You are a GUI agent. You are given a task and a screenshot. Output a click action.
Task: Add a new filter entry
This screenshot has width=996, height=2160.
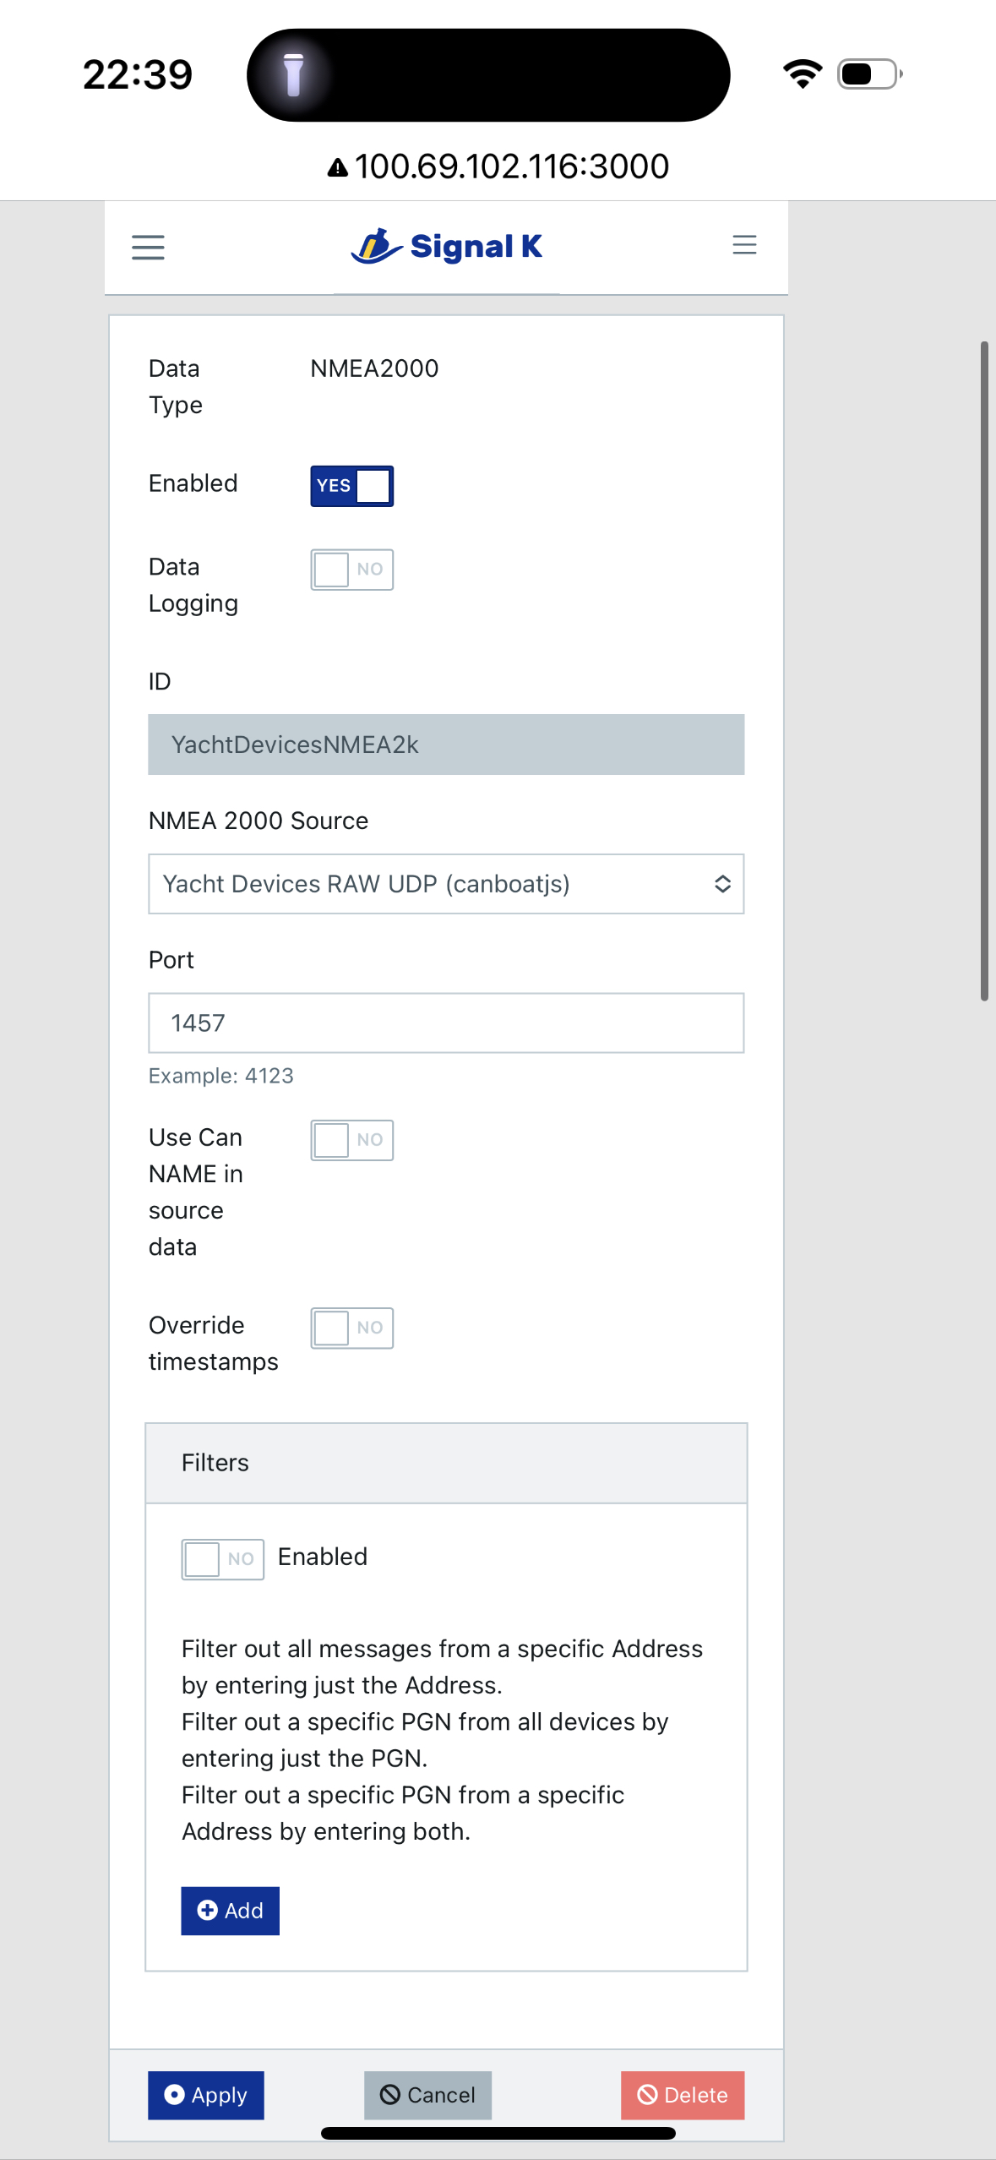231,1911
